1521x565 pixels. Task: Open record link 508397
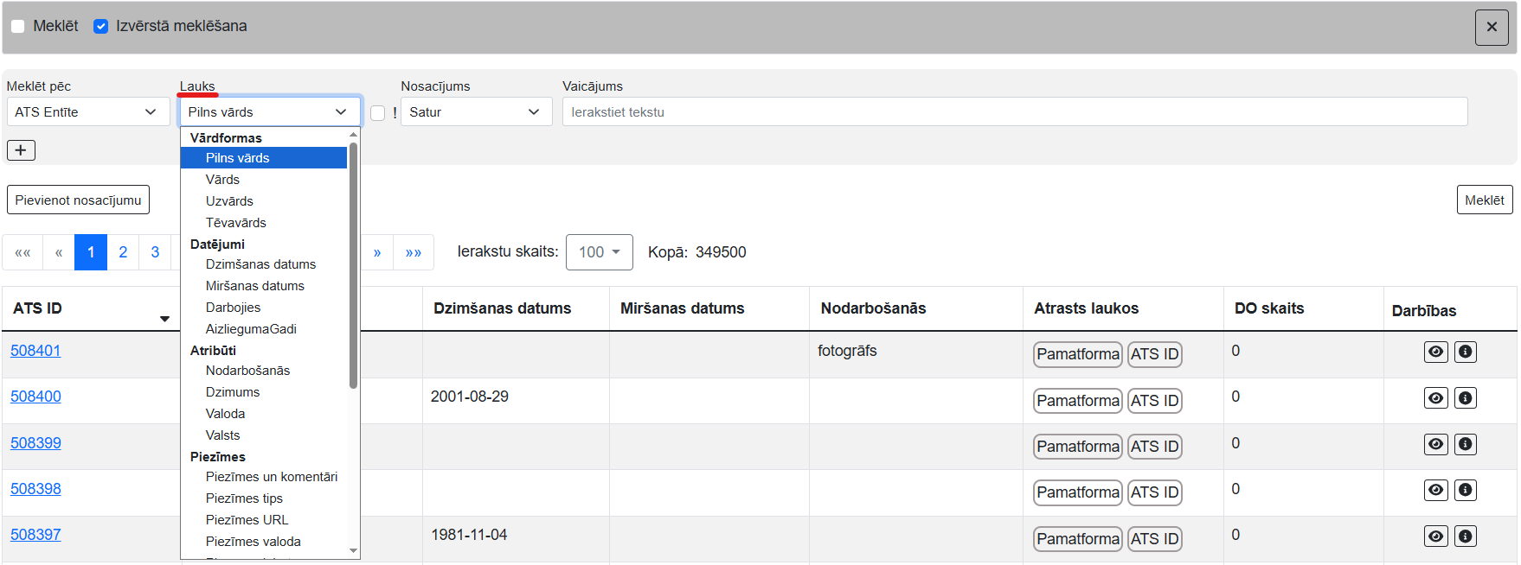tap(35, 535)
